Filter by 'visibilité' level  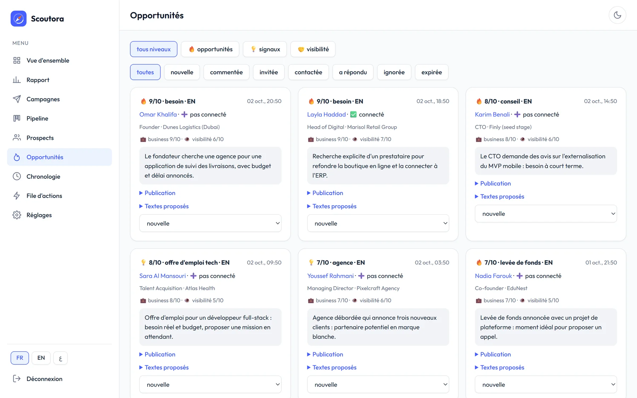tap(313, 49)
